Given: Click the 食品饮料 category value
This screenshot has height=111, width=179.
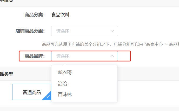Looking at the screenshot, I should click(x=60, y=15).
